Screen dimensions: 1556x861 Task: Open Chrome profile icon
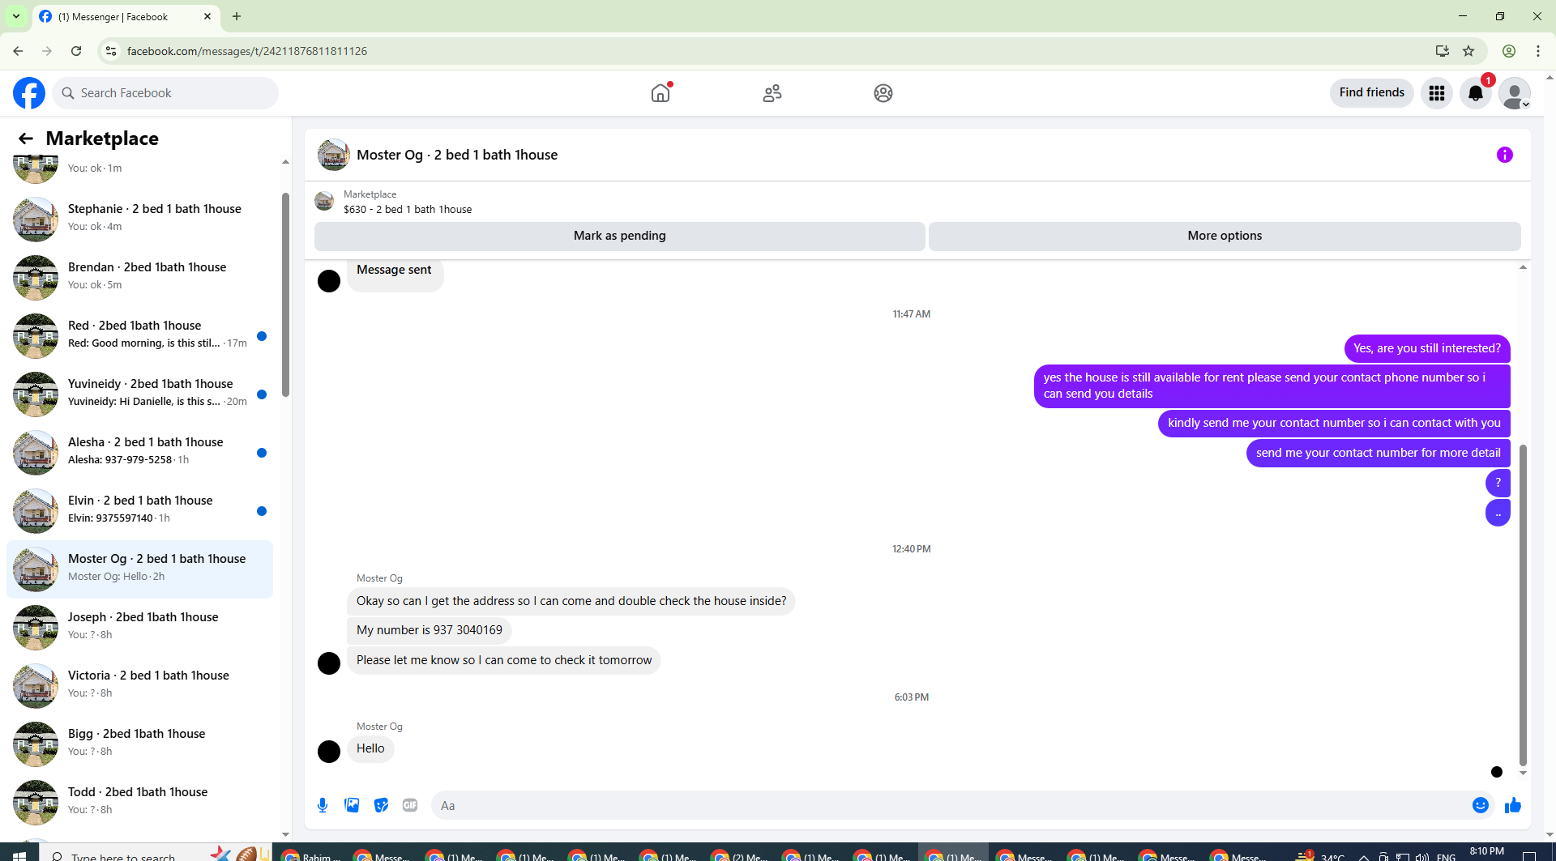1509,51
